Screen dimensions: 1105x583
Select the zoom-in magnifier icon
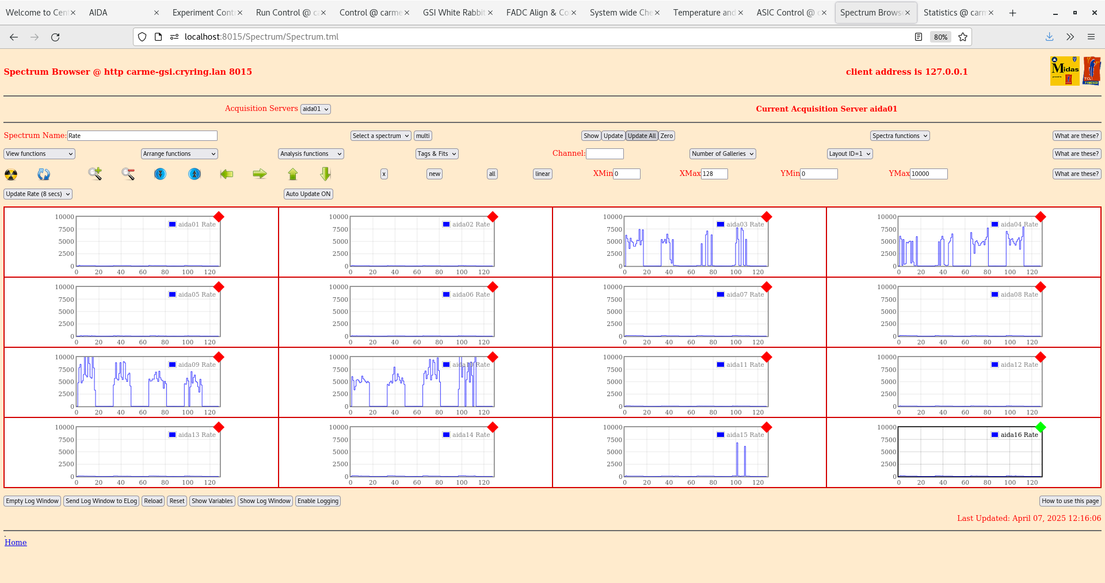[x=95, y=174]
